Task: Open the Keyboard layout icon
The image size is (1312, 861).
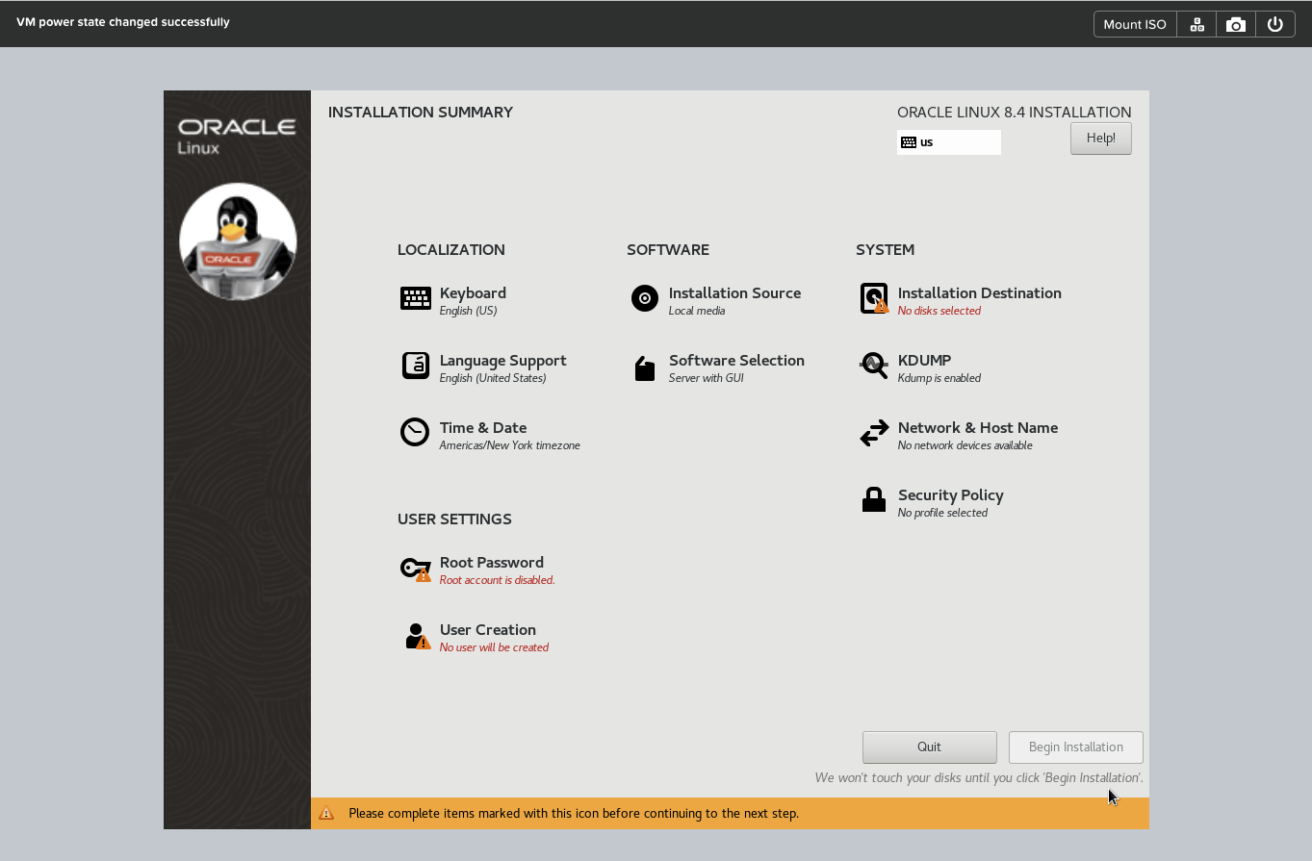Action: (416, 298)
